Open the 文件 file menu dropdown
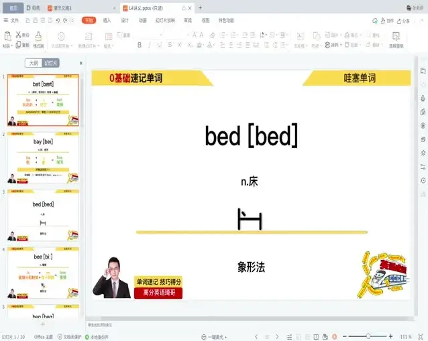This screenshot has width=428, height=341. [12, 21]
